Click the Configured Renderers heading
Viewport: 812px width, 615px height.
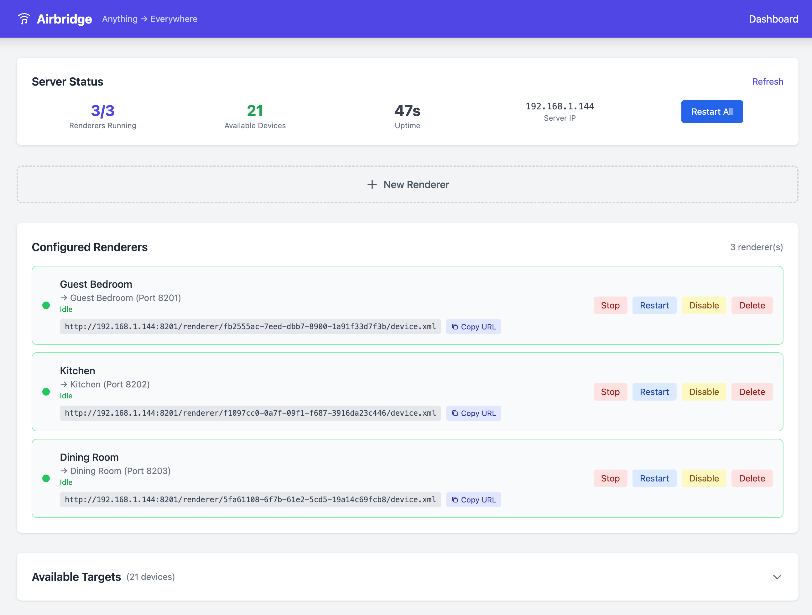click(90, 247)
